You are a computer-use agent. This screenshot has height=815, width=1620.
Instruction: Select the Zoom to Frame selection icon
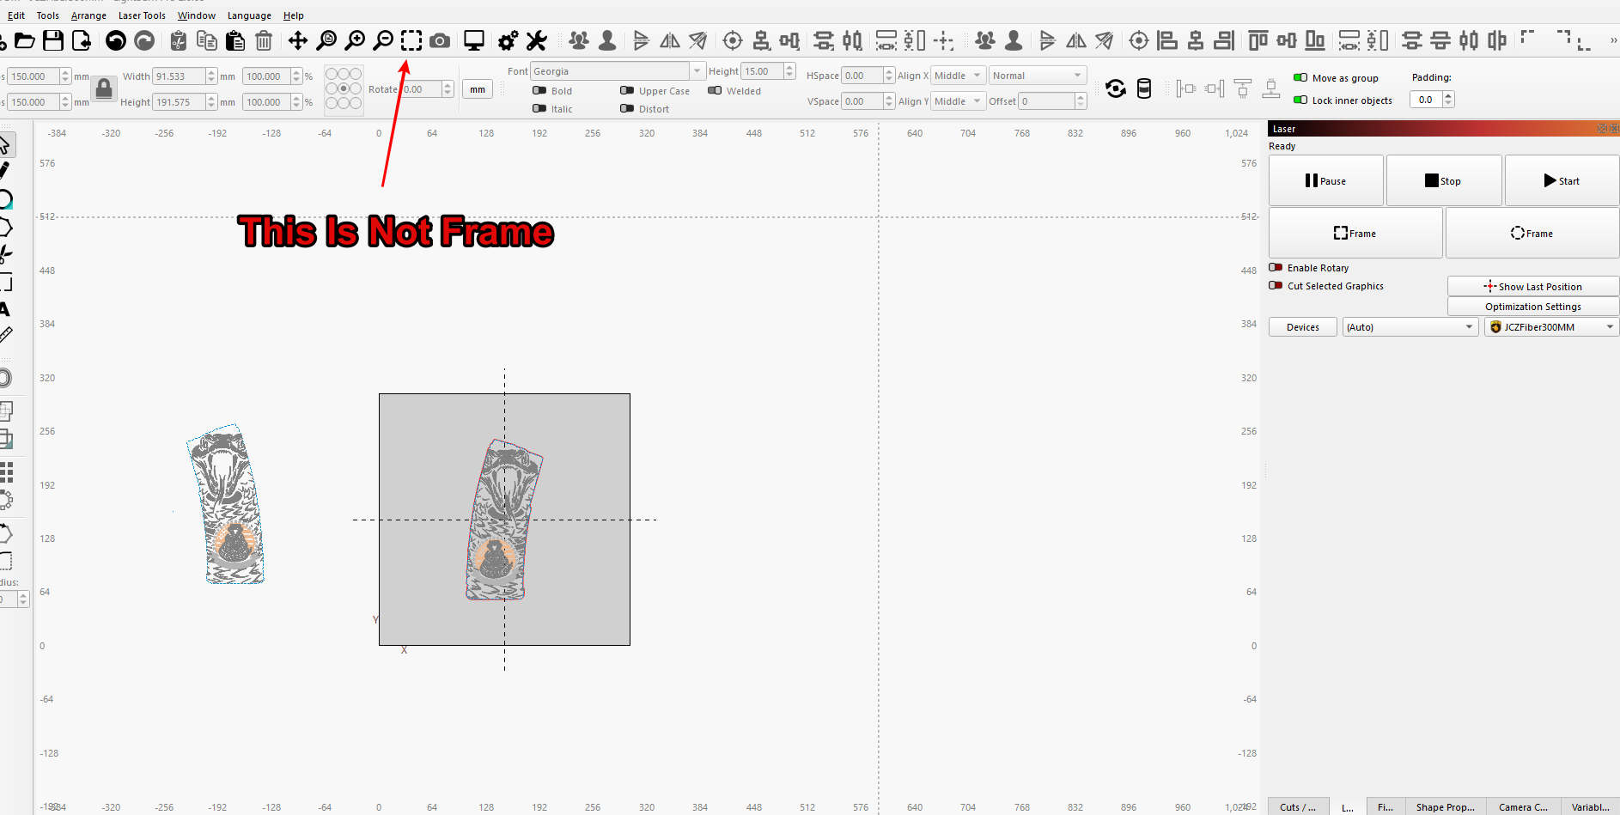tap(411, 40)
